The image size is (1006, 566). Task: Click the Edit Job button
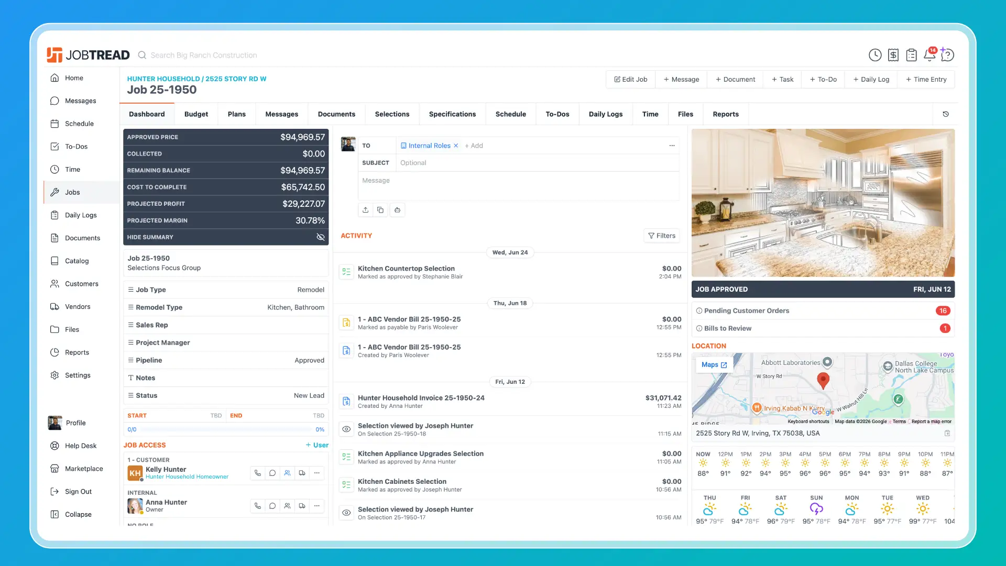point(631,80)
